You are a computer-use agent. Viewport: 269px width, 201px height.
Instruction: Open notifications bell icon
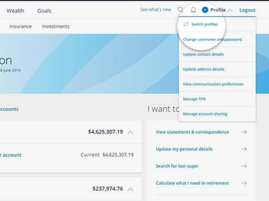(193, 10)
